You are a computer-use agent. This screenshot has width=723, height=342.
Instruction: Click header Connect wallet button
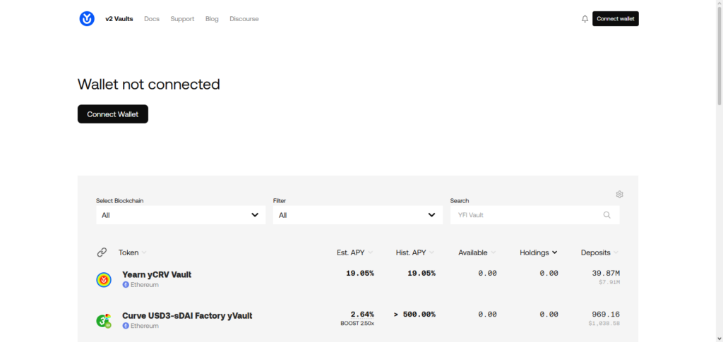click(x=615, y=19)
